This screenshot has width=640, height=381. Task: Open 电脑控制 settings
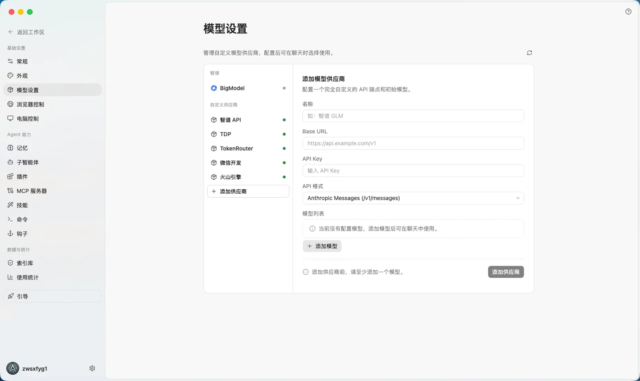coord(52,119)
